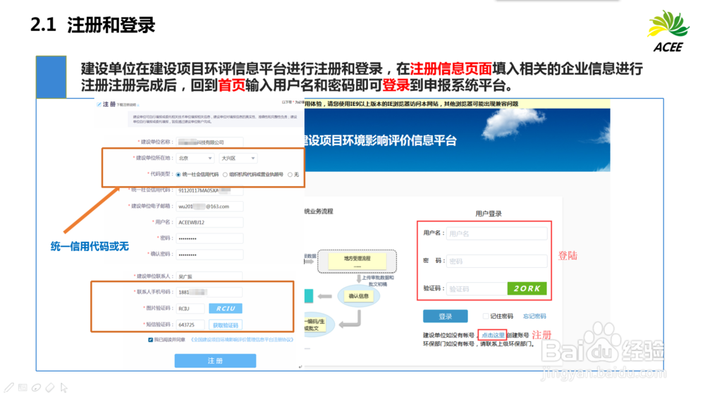Click the blue 注册 submit button
Screen dimensions: 705x397
tap(215, 360)
